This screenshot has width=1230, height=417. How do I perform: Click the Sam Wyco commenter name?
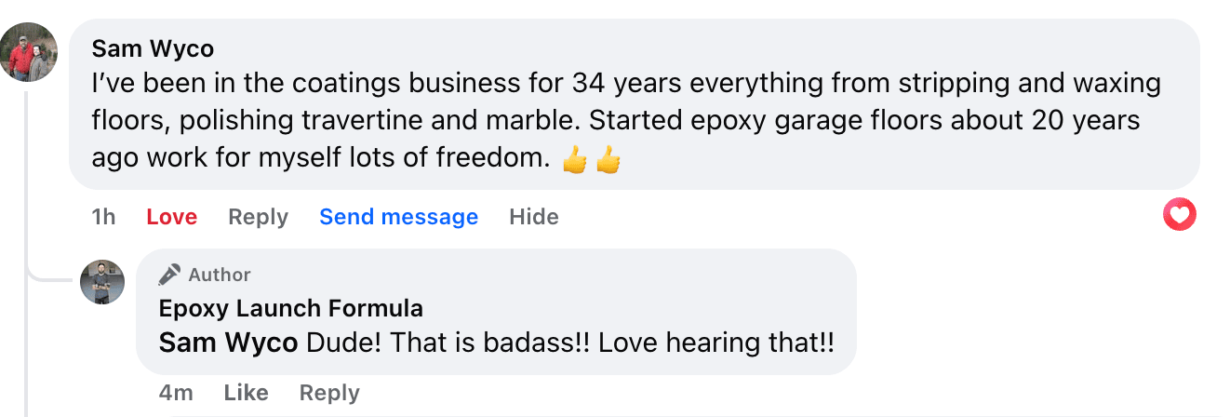click(153, 48)
